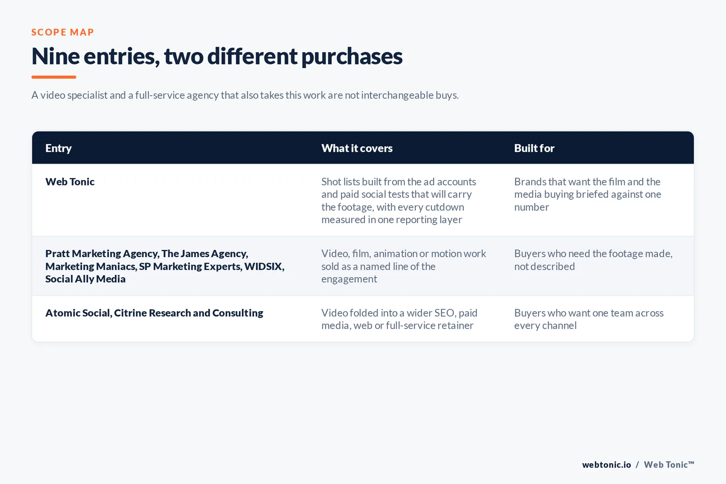The height and width of the screenshot is (484, 726).
Task: Select the heading 'Nine entries, two different purchases'
Action: pos(217,56)
